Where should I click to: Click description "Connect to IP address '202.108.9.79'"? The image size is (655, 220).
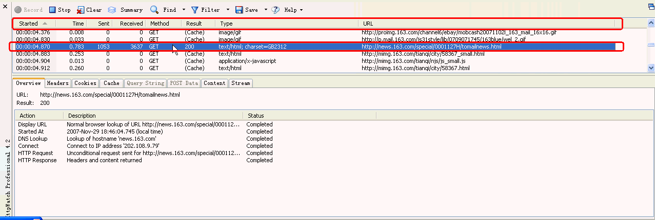113,146
